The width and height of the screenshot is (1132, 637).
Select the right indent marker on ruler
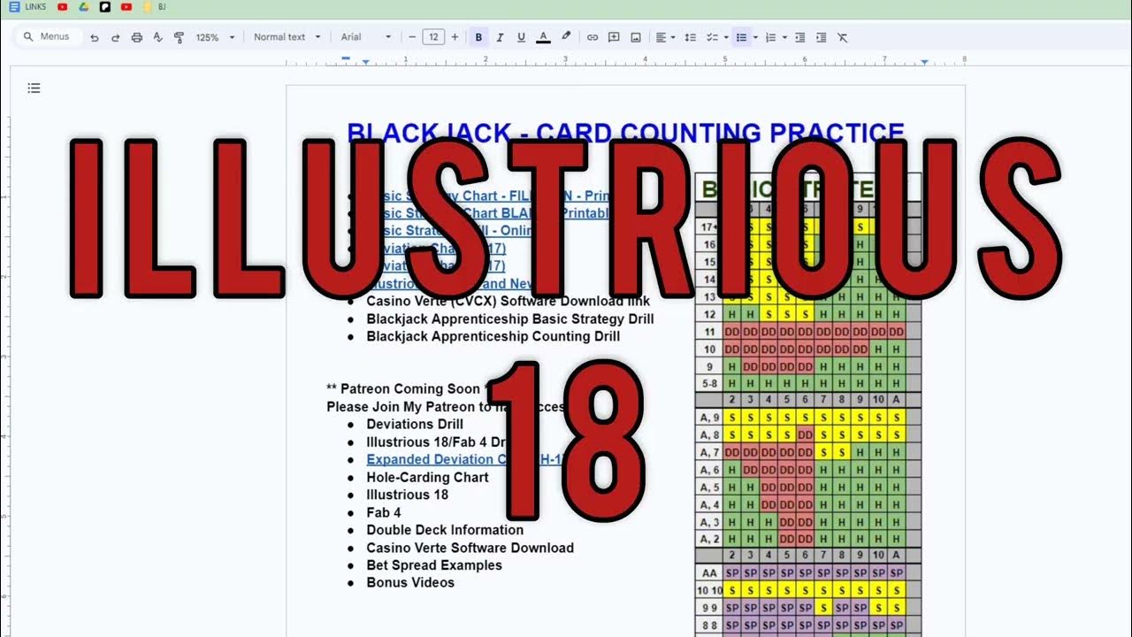(924, 62)
